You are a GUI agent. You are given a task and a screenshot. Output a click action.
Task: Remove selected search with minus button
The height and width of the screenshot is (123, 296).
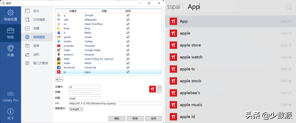pyautogui.click(x=61, y=80)
